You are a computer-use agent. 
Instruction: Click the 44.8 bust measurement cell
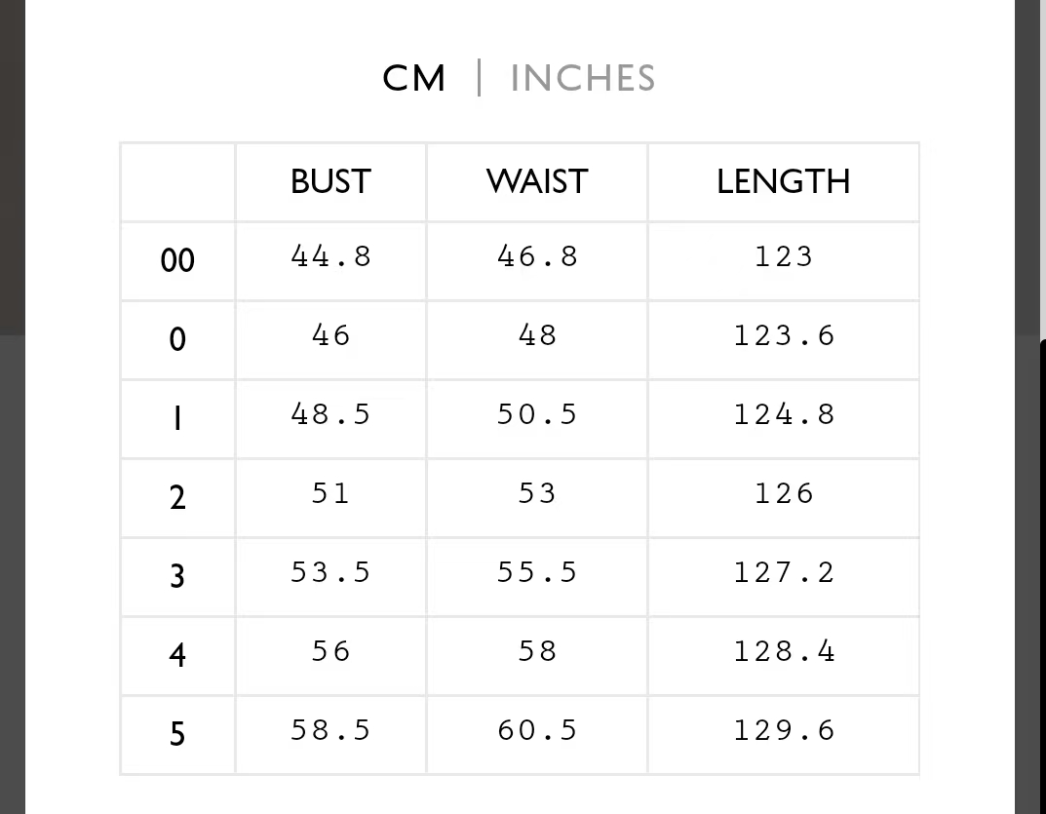coord(330,256)
